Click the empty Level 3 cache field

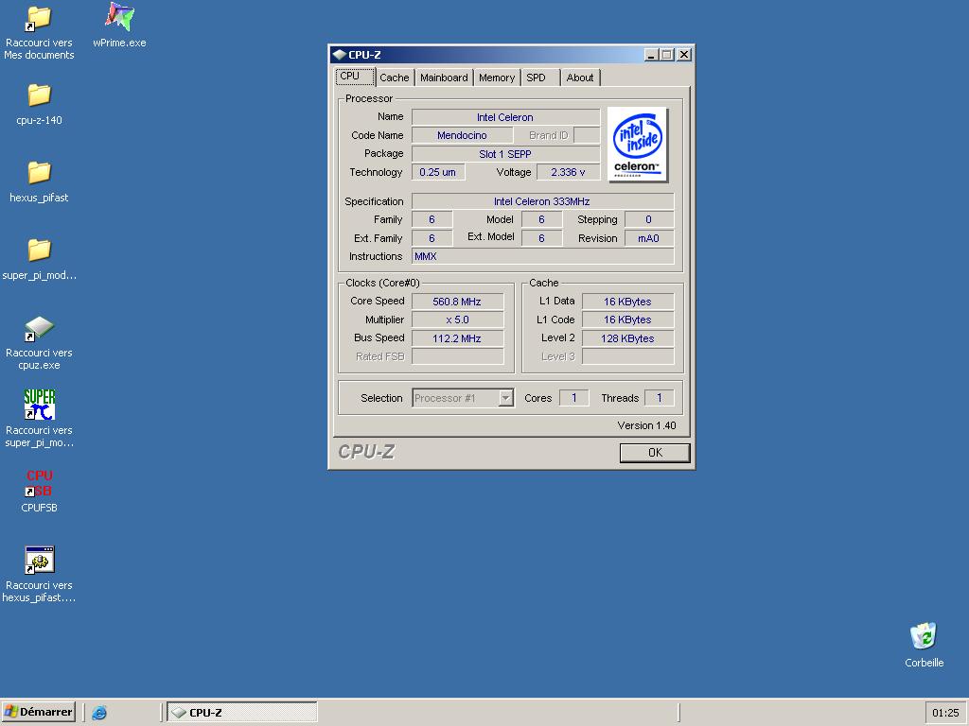tap(628, 356)
